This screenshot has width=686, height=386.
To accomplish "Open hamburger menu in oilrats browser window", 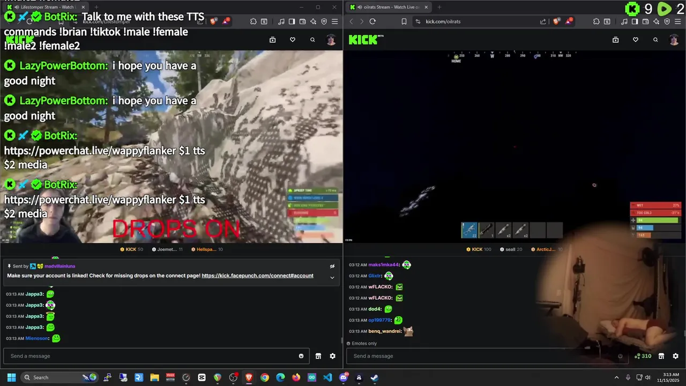I will (677, 21).
